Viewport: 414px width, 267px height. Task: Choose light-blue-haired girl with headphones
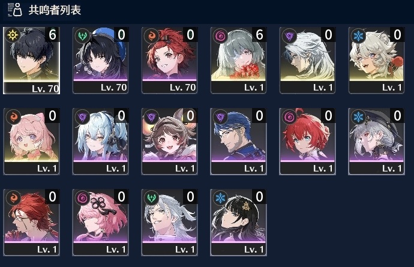click(100, 141)
